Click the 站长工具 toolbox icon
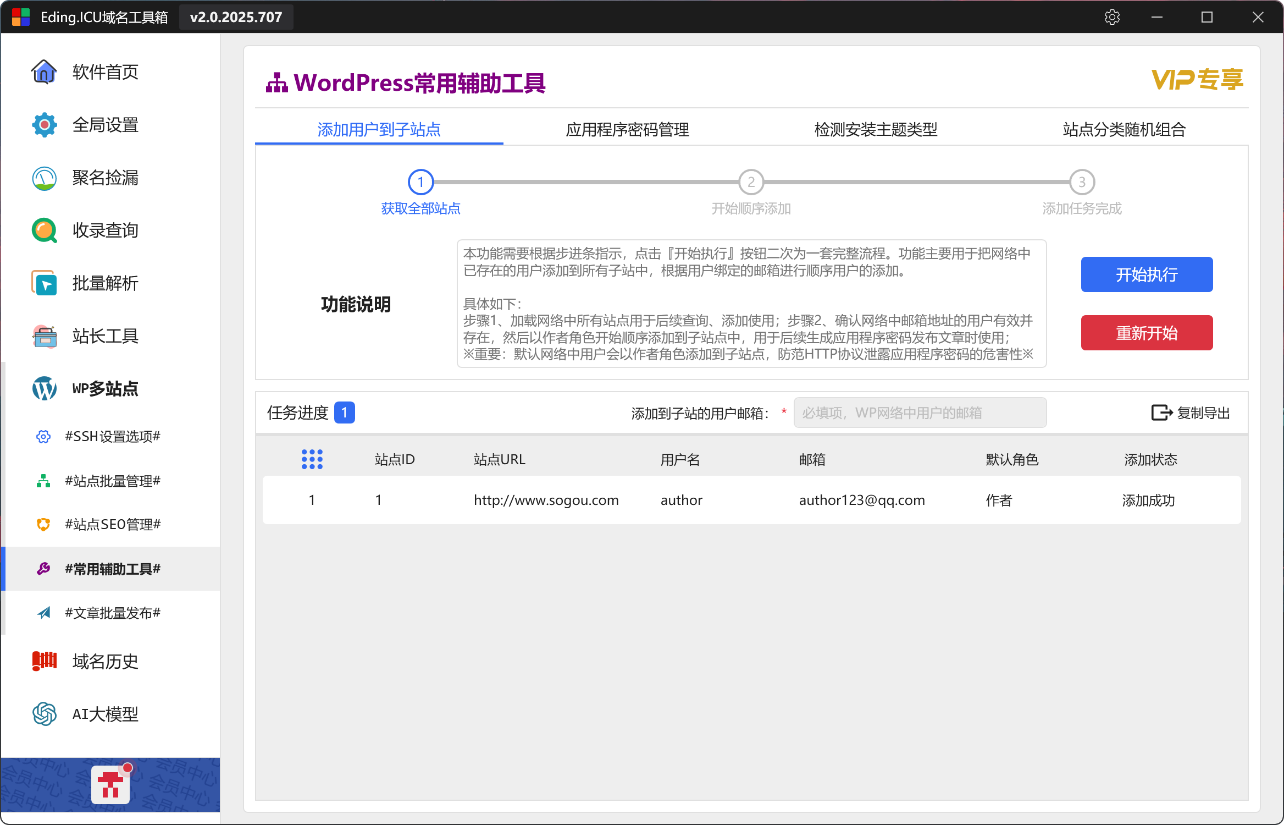Image resolution: width=1284 pixels, height=825 pixels. (x=44, y=336)
